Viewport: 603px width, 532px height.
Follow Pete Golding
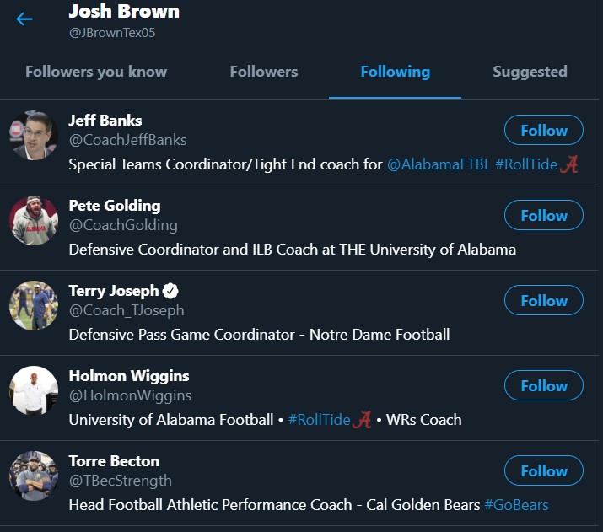pyautogui.click(x=544, y=216)
